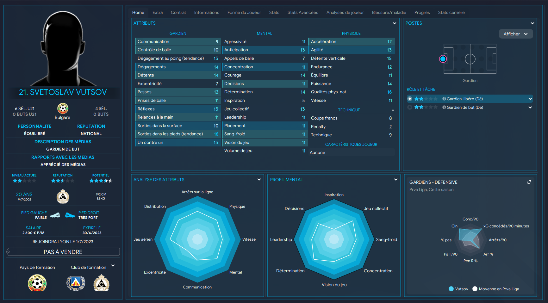Click the Pas à vendre button

[63, 252]
